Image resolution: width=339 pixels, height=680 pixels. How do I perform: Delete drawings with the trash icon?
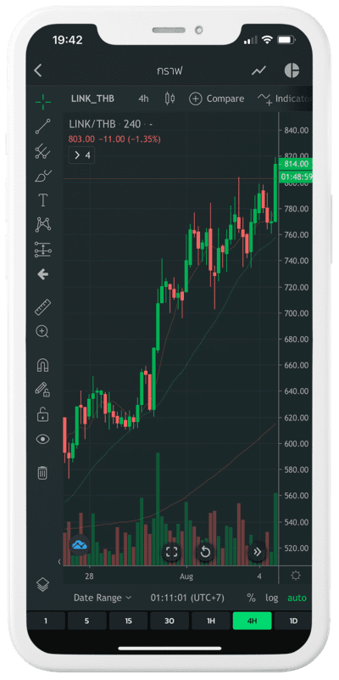(42, 472)
